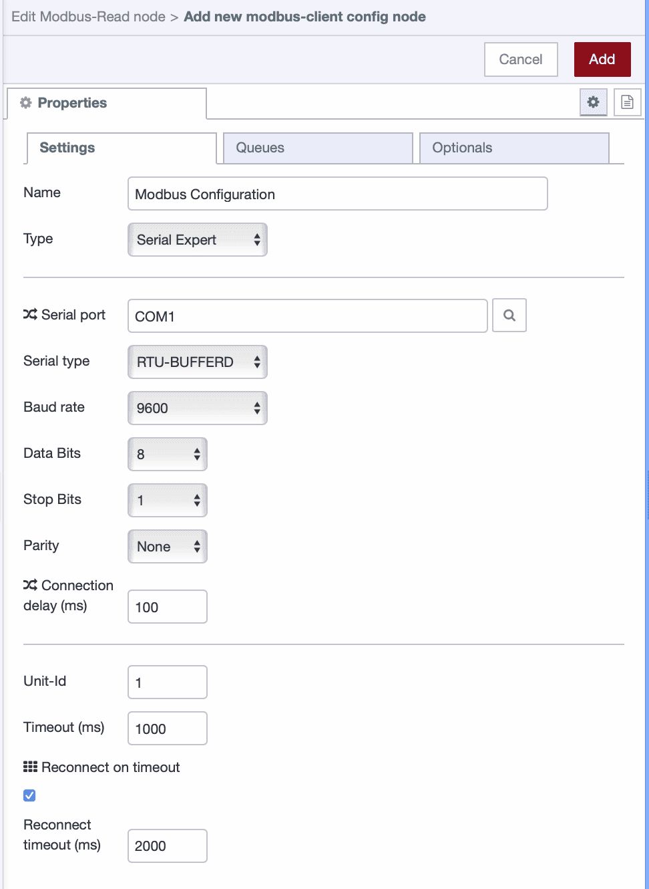Click the Add button to save the config
This screenshot has height=889, width=649.
pyautogui.click(x=602, y=59)
